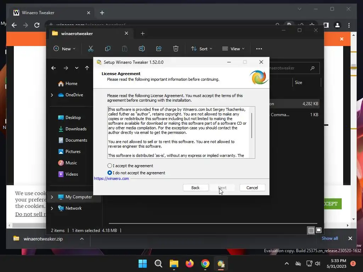Toggle Chrome side panel icon

tap(326, 25)
